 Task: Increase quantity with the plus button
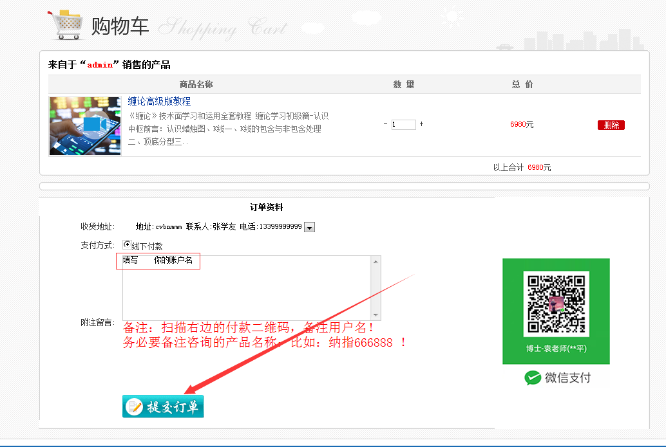coord(422,124)
